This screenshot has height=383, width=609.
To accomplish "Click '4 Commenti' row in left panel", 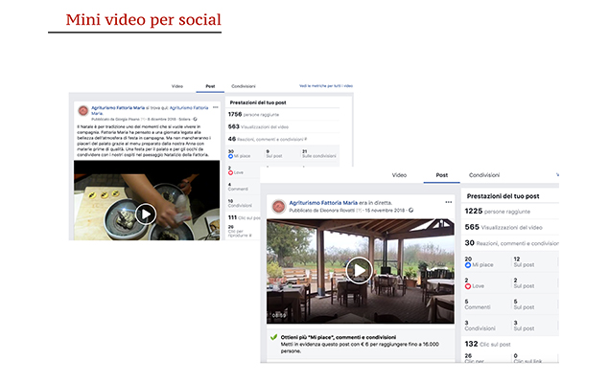I will click(238, 187).
